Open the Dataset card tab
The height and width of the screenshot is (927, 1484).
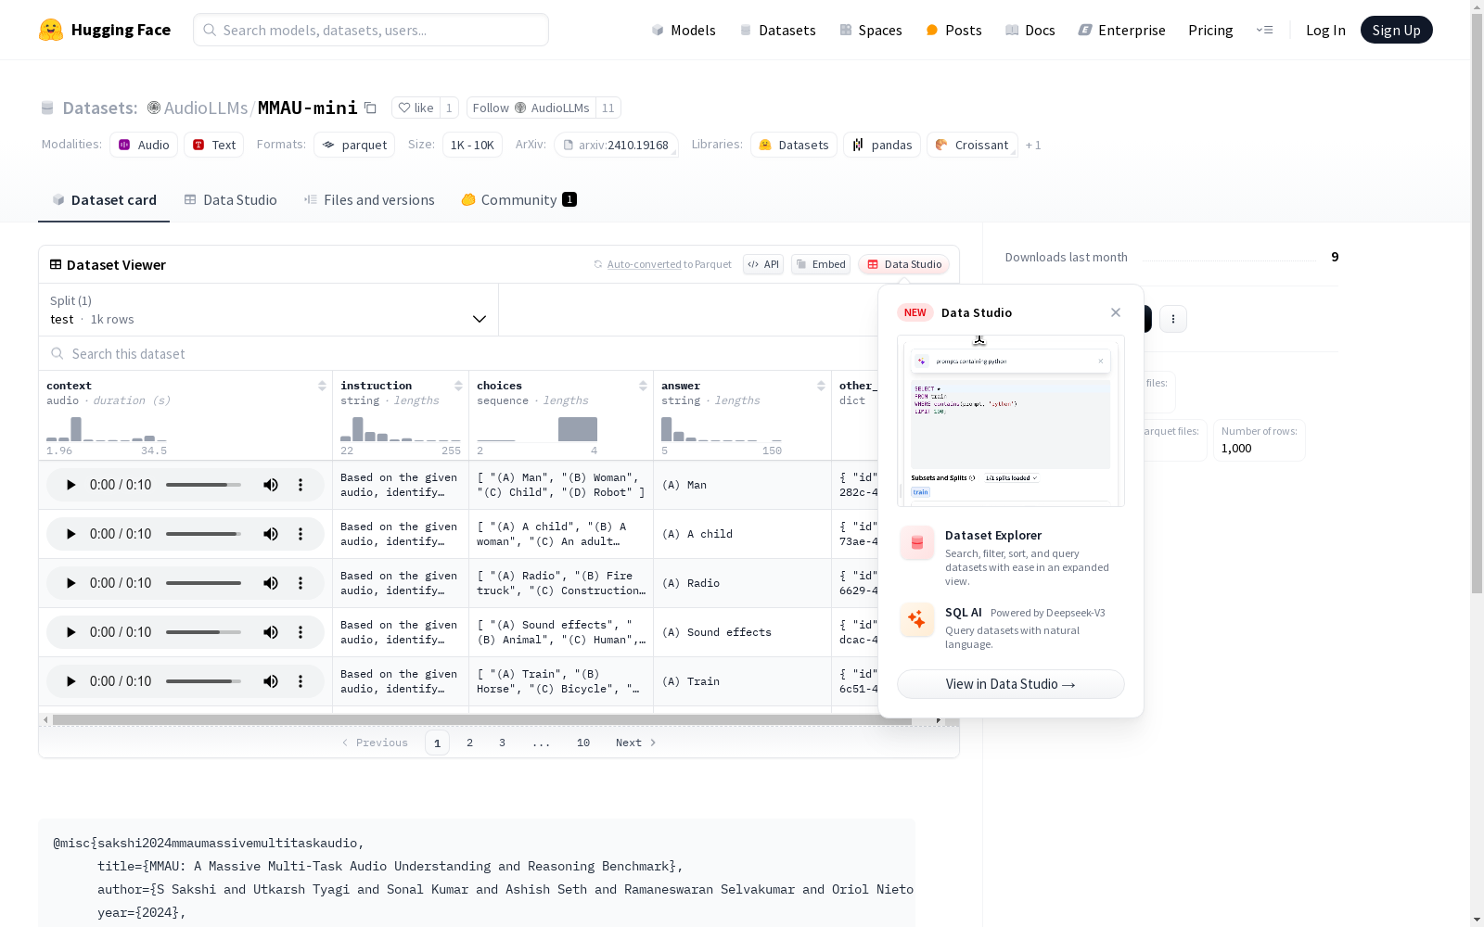[x=104, y=199]
